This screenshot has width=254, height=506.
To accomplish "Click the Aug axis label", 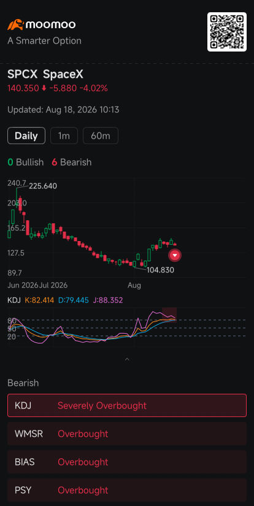I will pos(134,285).
